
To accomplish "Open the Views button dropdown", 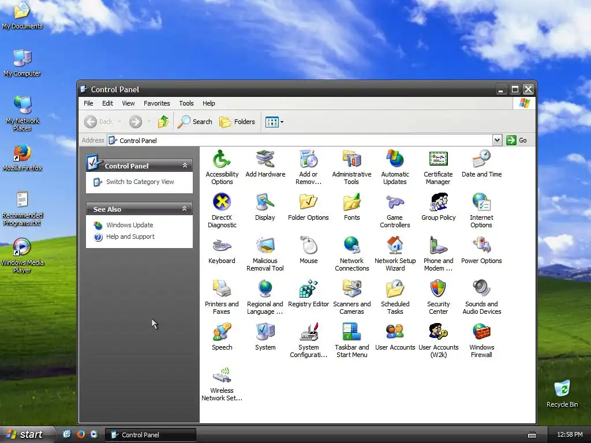I will pyautogui.click(x=282, y=122).
